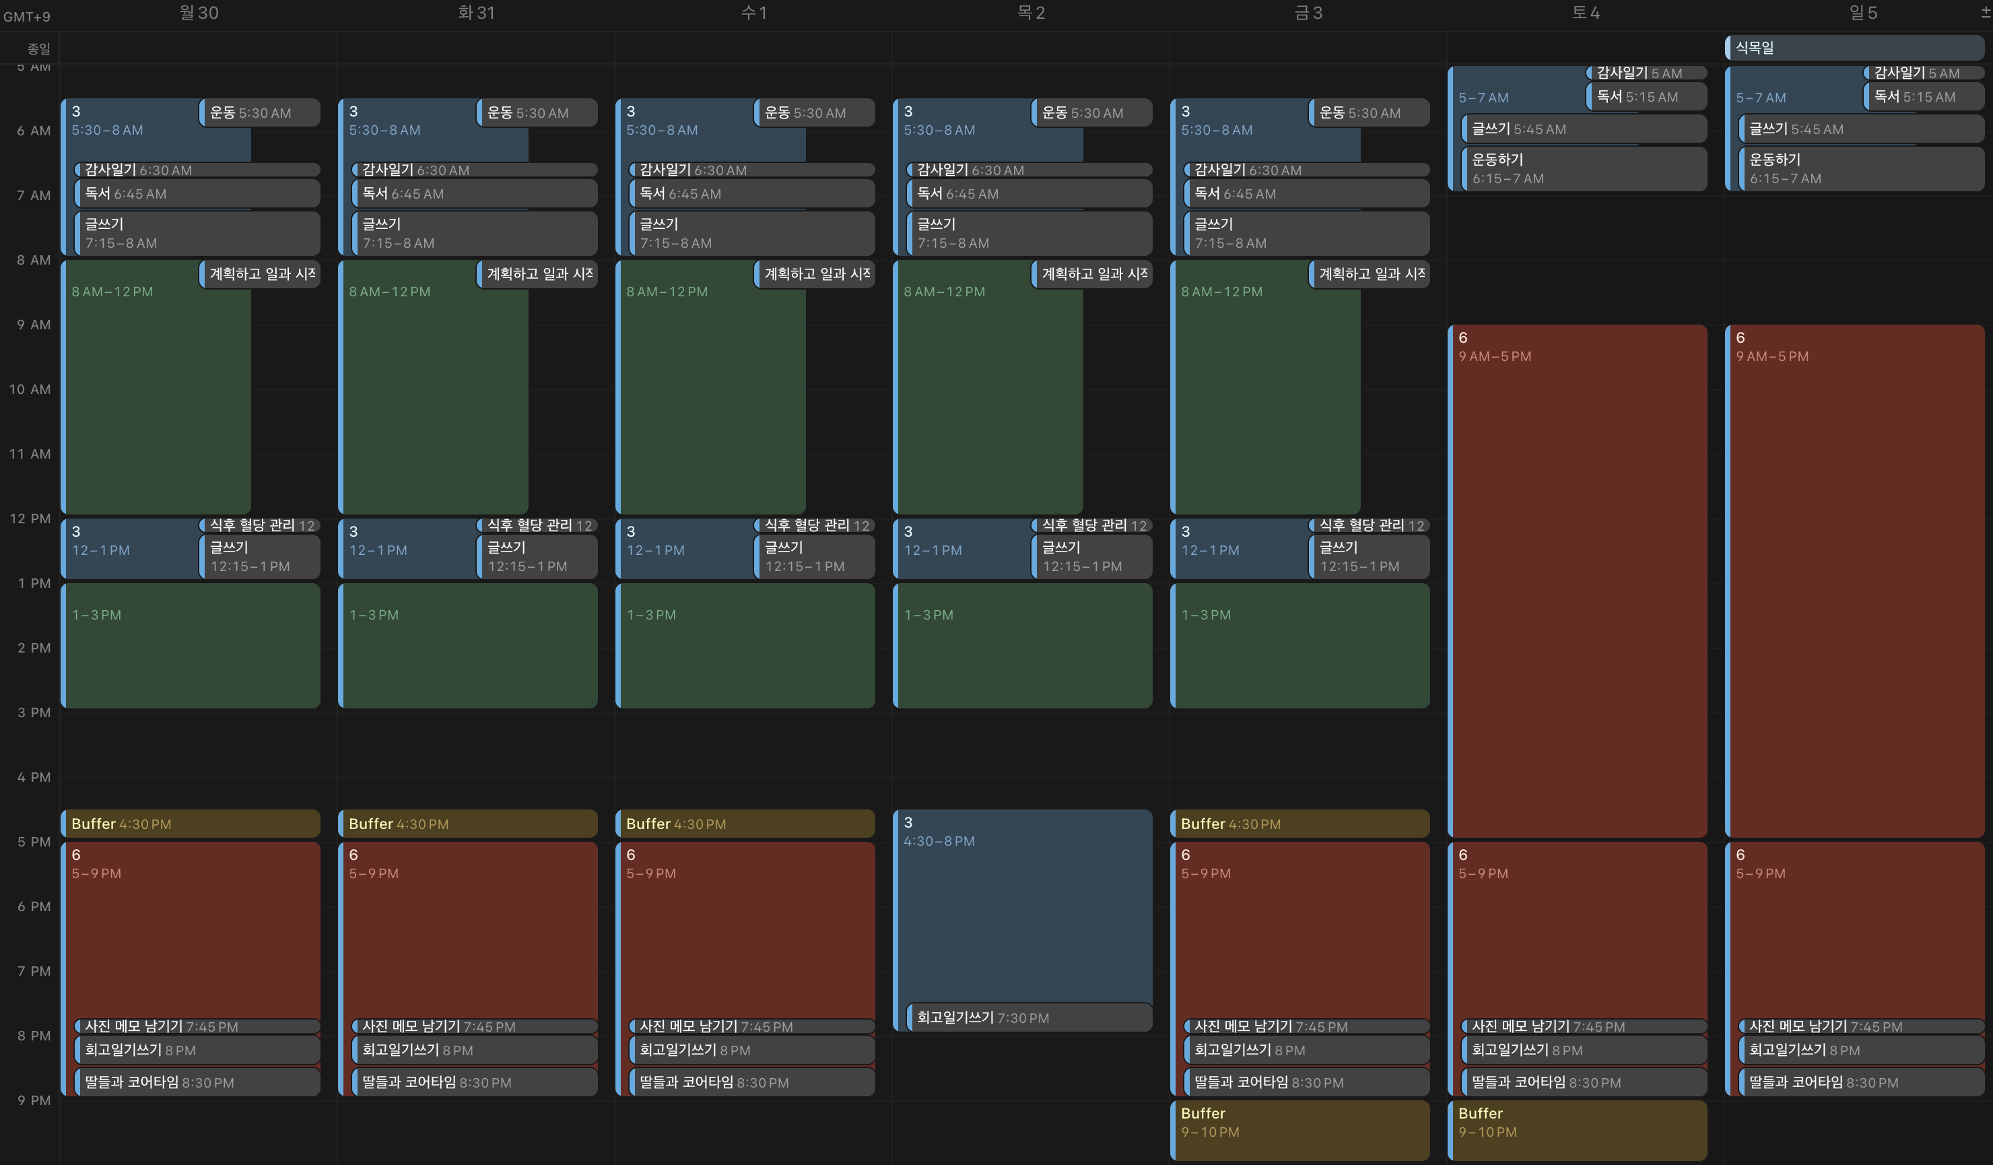The width and height of the screenshot is (1993, 1165).
Task: Click the plus-minus zoom icon in header
Action: pos(1985,12)
